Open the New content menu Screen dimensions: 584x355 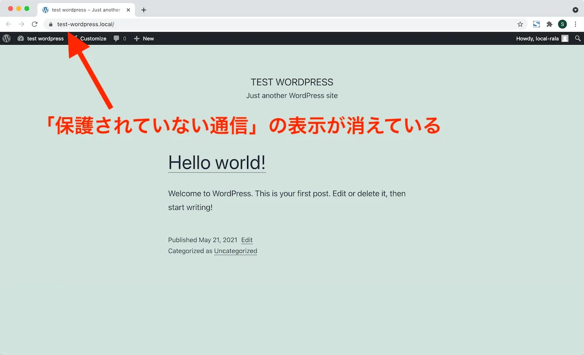(x=144, y=38)
